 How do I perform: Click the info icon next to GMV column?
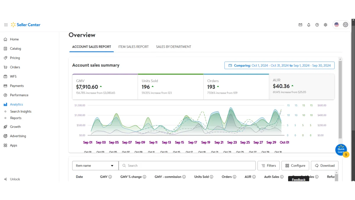click(x=110, y=177)
